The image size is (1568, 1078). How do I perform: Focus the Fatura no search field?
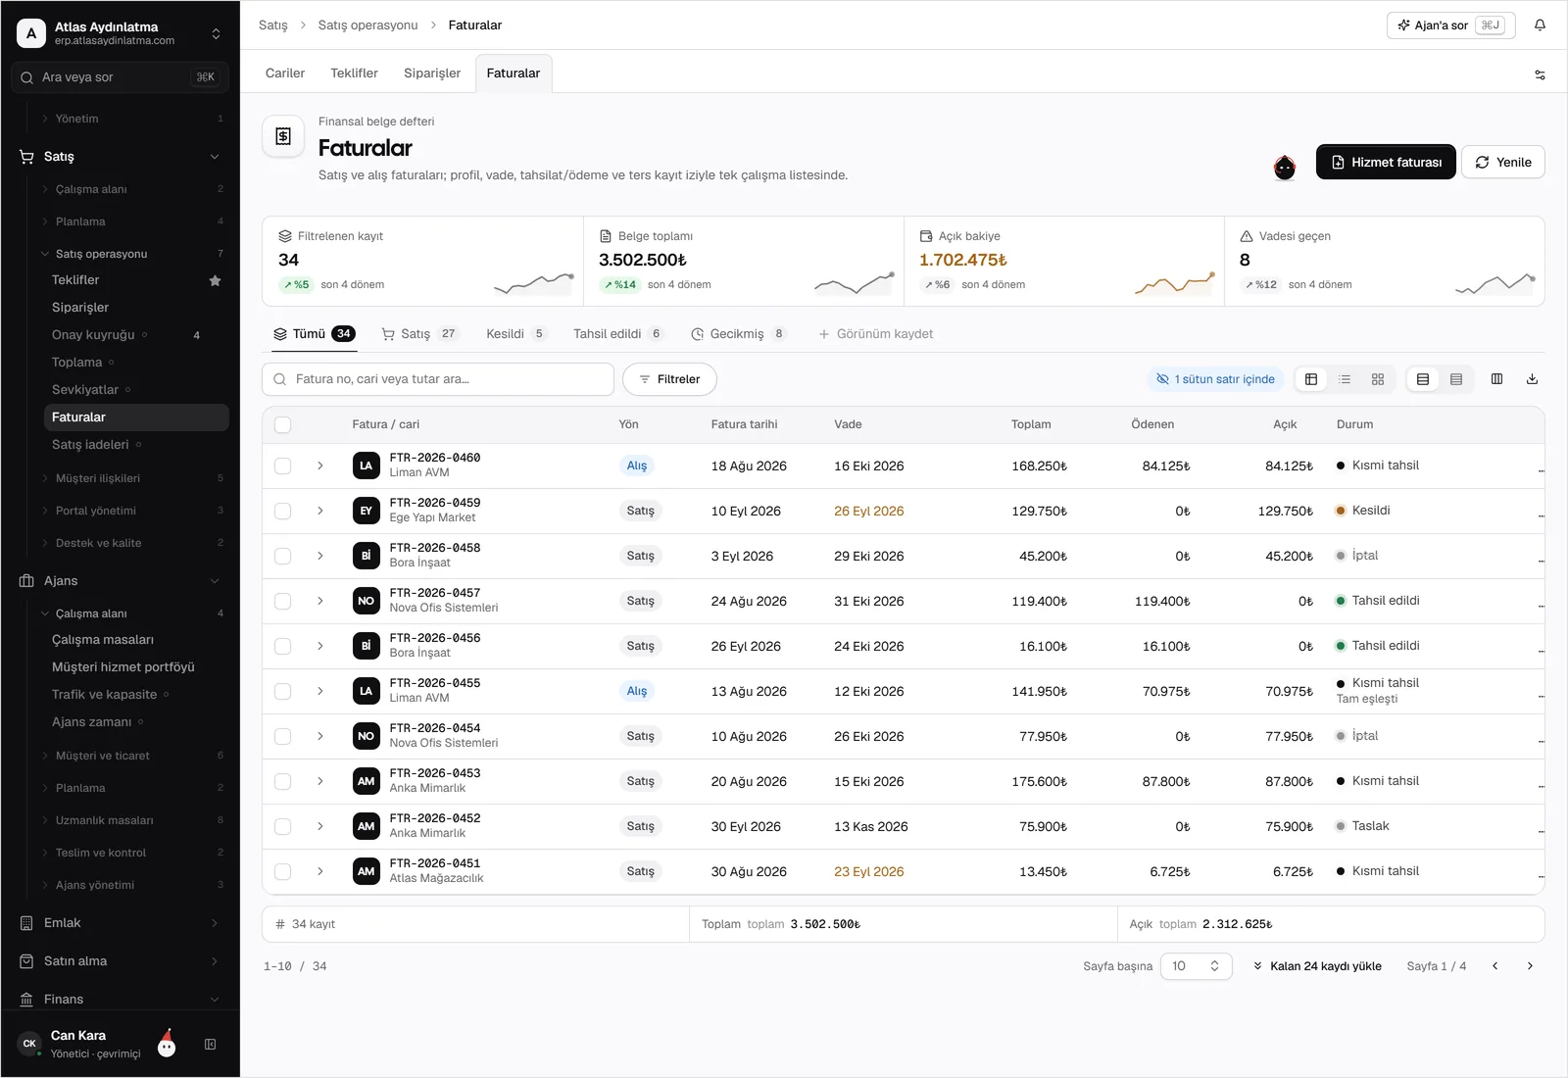click(438, 379)
